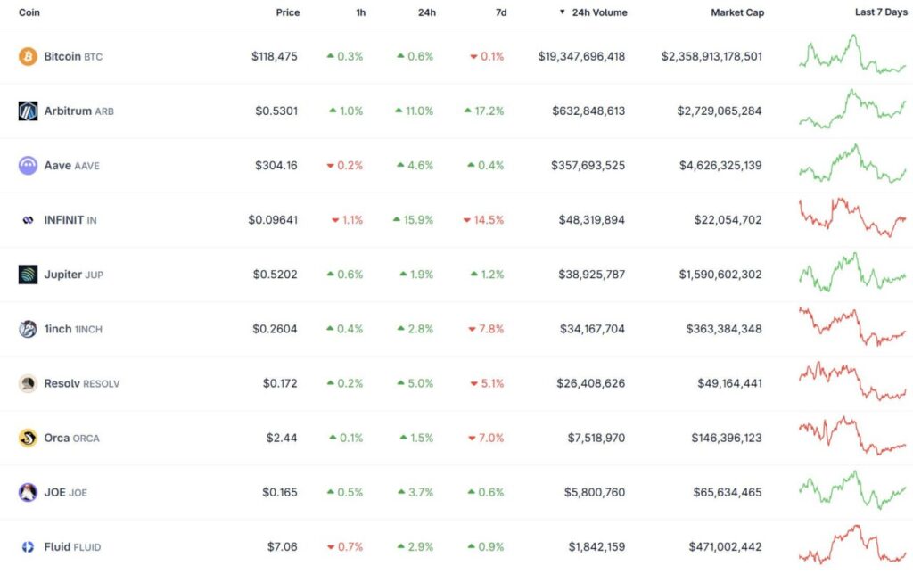Image resolution: width=913 pixels, height=574 pixels.
Task: Click the Fluid coin icon
Action: [28, 546]
